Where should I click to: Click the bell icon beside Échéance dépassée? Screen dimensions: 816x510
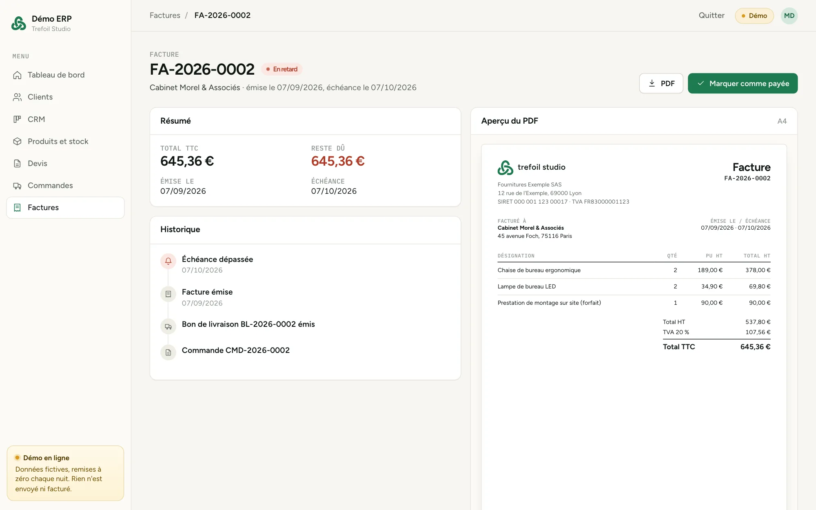(168, 261)
